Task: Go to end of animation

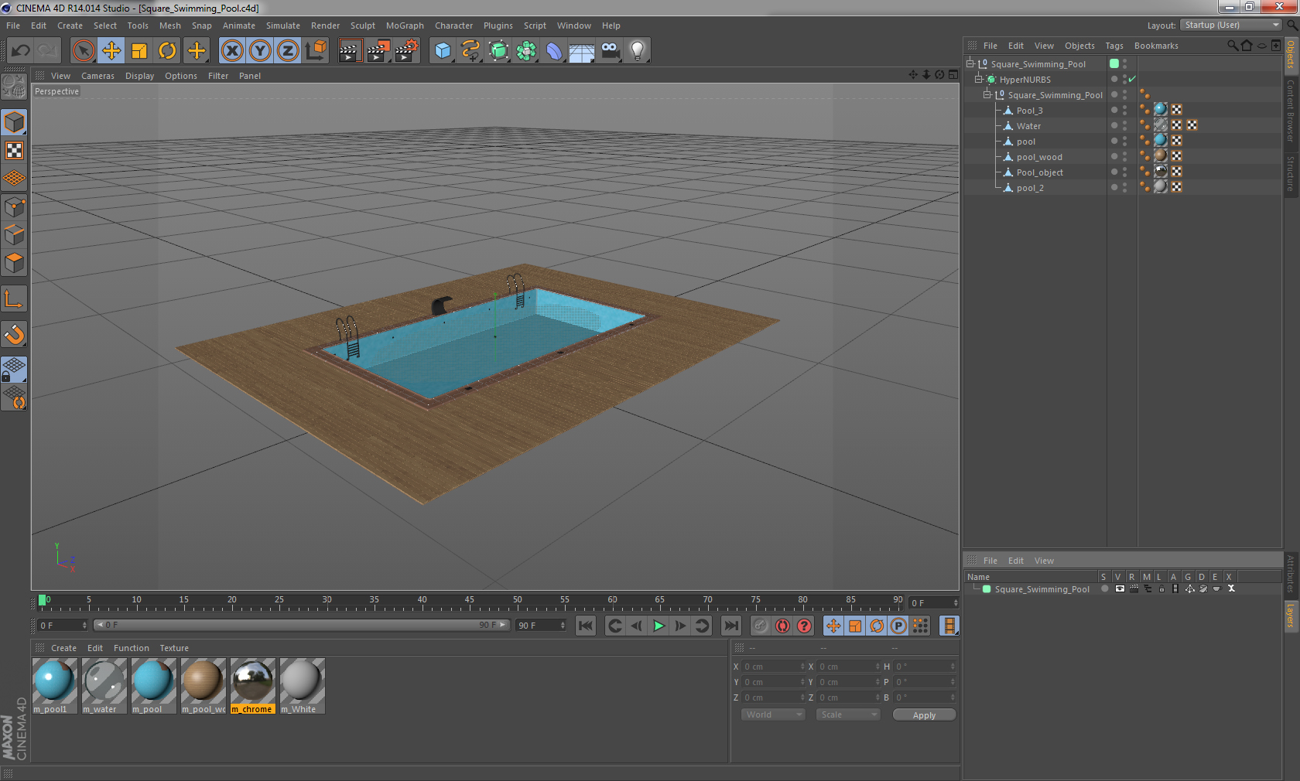Action: 731,626
